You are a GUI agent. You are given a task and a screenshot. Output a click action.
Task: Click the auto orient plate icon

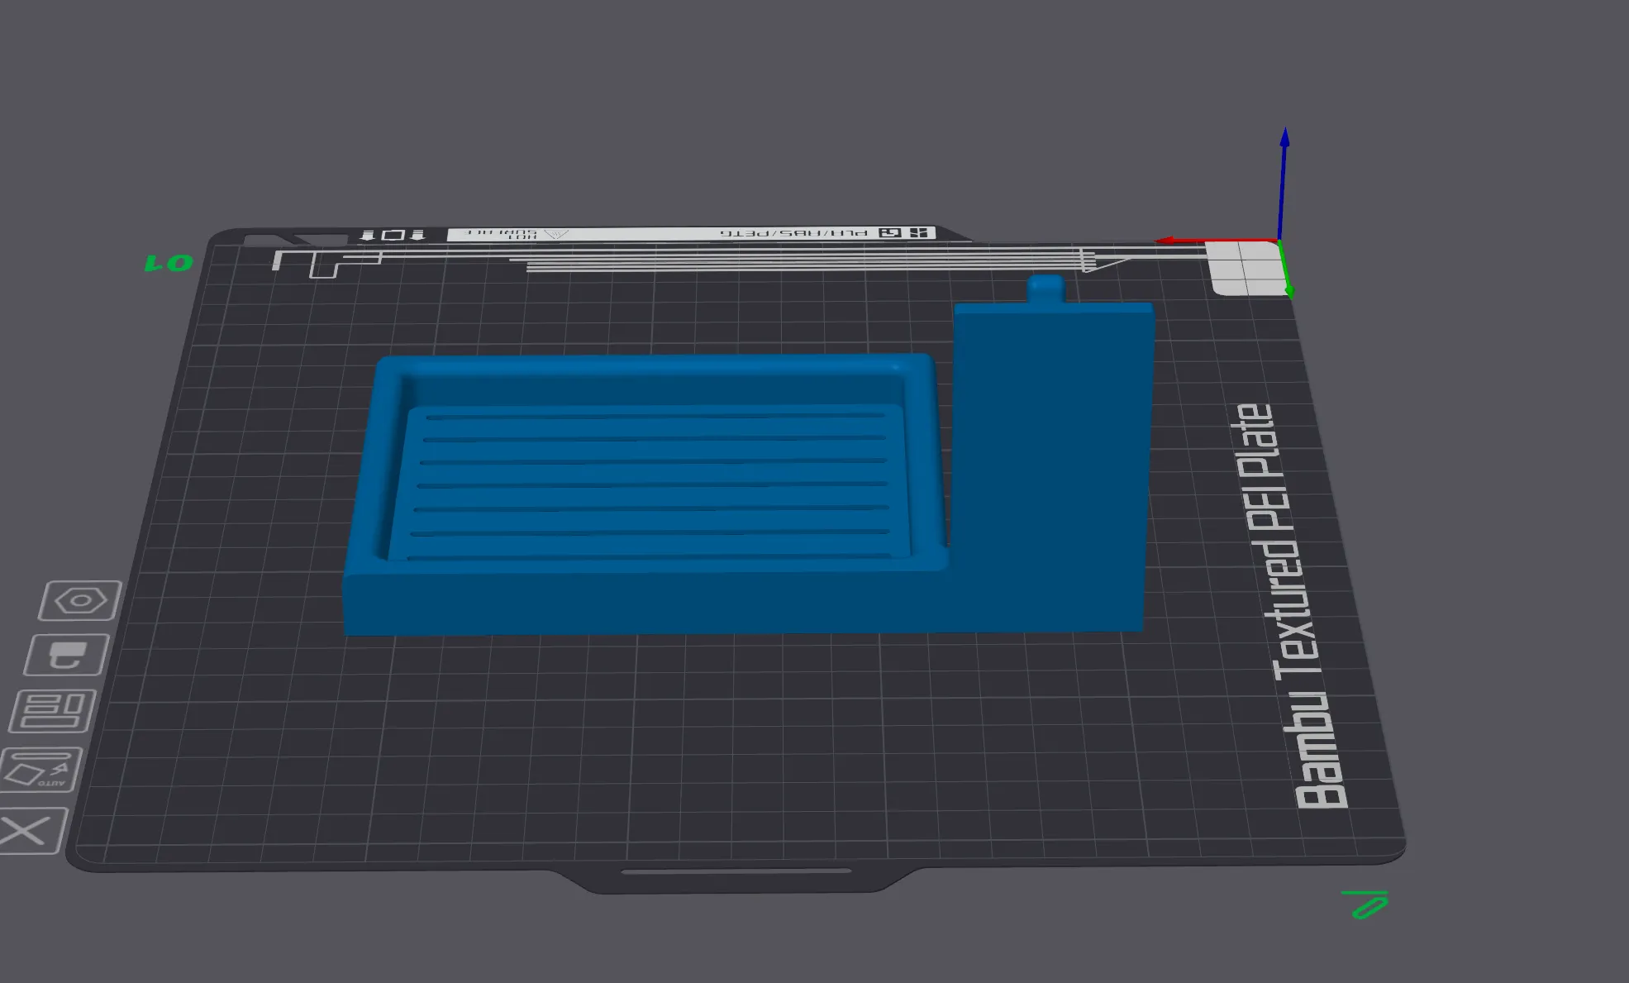click(41, 770)
